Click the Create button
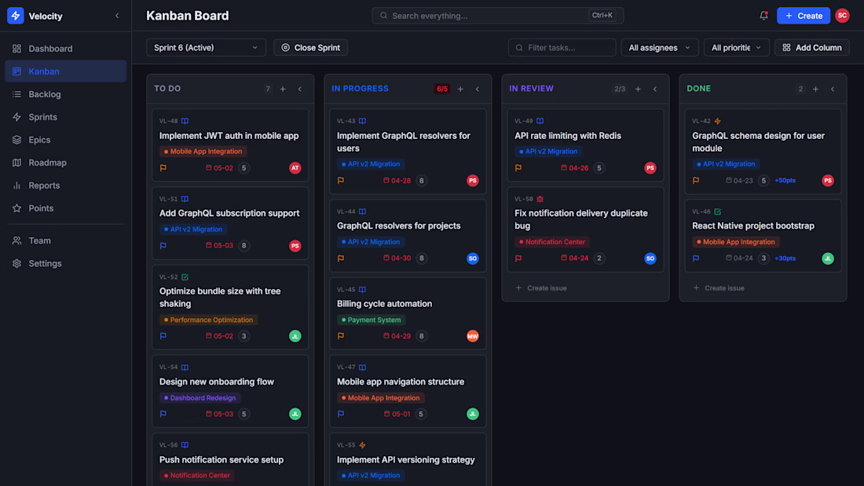This screenshot has height=486, width=864. point(804,16)
